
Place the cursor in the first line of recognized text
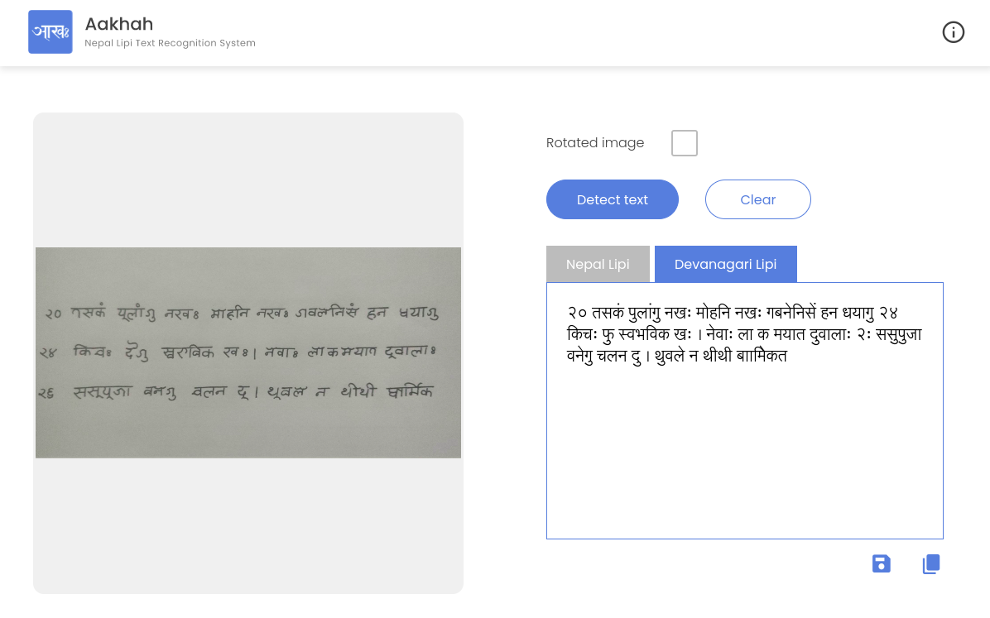pyautogui.click(x=733, y=313)
